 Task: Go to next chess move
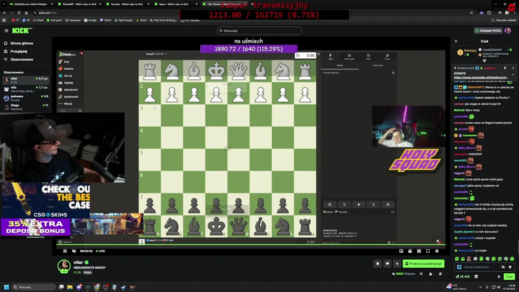coord(373,205)
